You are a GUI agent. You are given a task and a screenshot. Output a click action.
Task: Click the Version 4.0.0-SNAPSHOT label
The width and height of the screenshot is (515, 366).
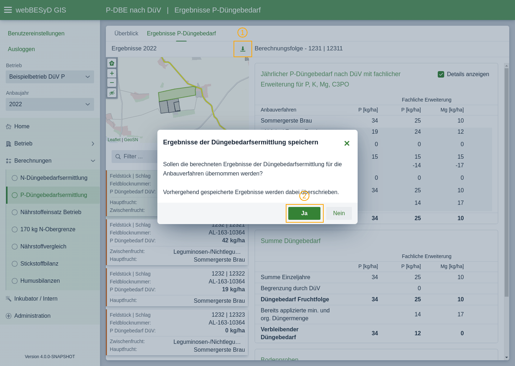click(x=50, y=357)
